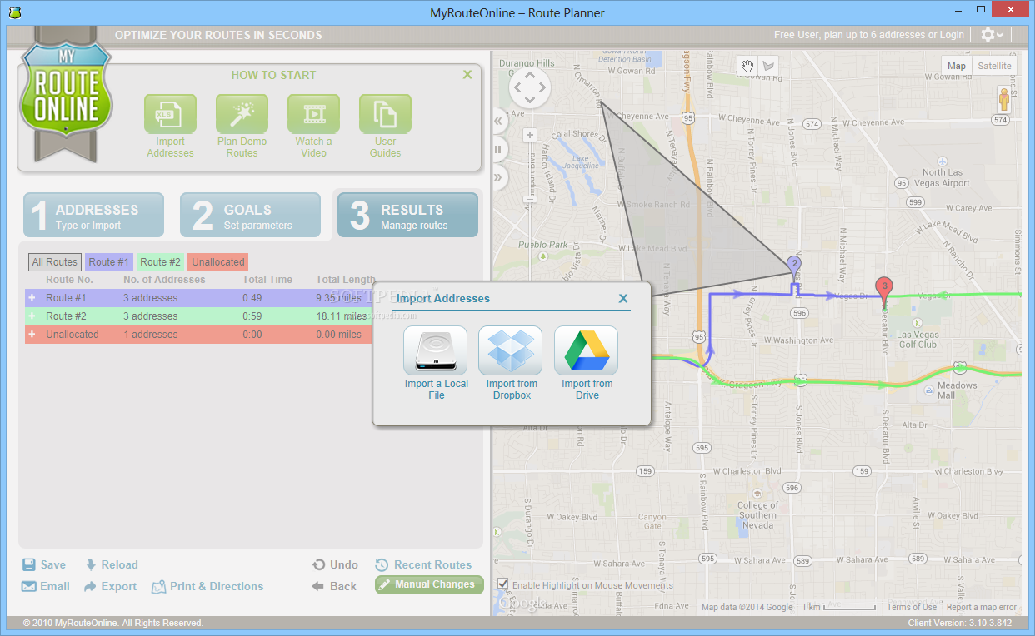Expand the Route #1 row

(32, 297)
